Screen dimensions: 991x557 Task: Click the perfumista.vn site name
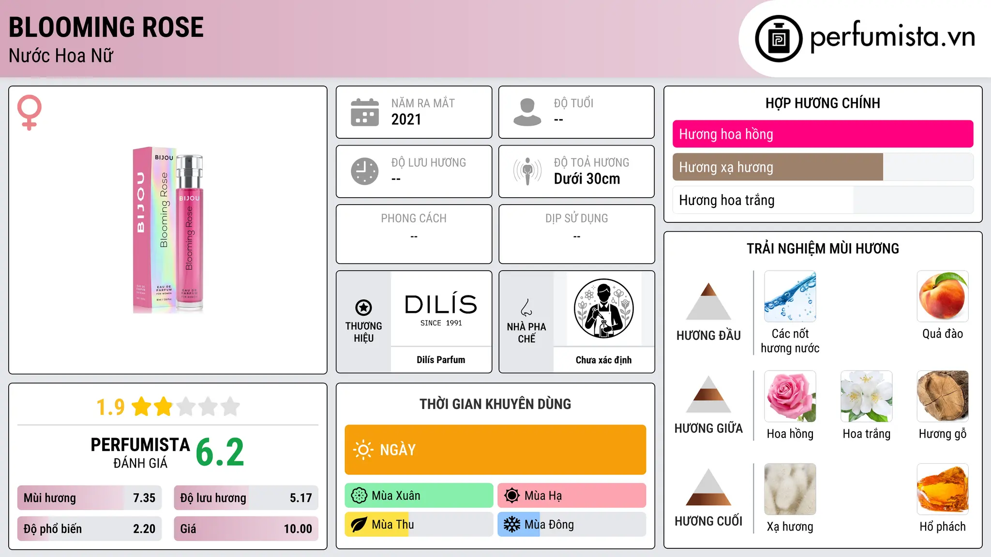point(893,36)
